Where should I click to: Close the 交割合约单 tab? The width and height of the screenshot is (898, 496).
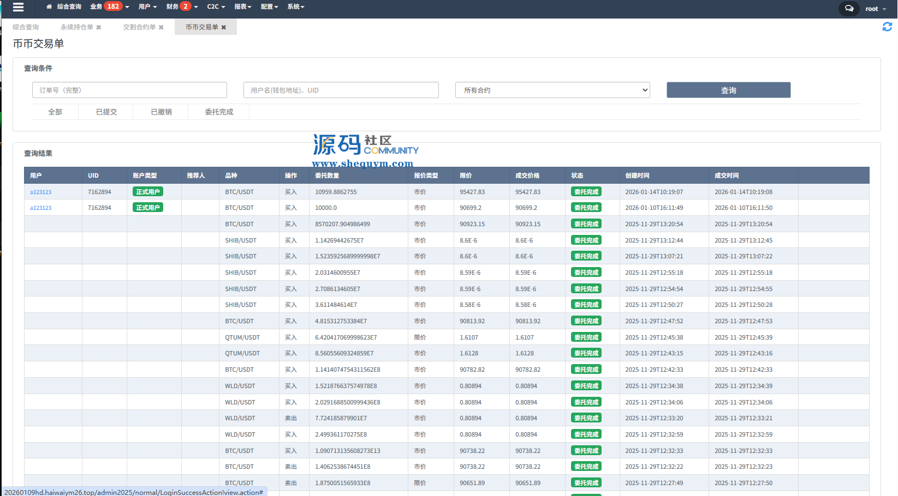[x=161, y=27]
